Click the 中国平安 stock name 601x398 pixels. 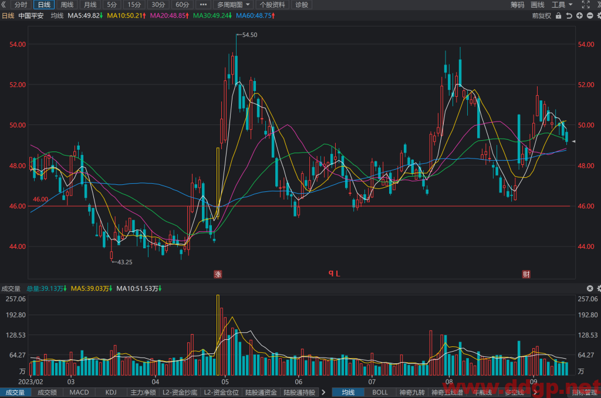click(31, 16)
